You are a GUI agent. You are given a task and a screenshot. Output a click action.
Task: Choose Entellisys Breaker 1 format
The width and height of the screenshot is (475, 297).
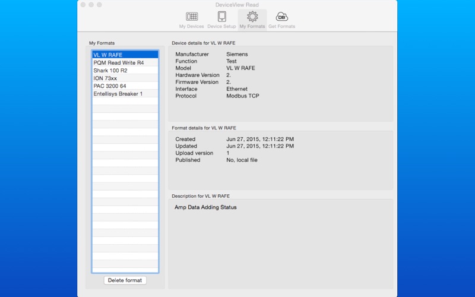pos(125,93)
